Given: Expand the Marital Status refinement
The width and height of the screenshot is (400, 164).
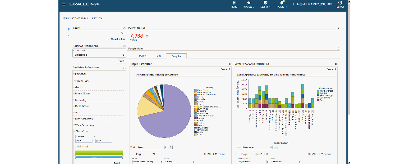Looking at the screenshot, I should pyautogui.click(x=82, y=93).
